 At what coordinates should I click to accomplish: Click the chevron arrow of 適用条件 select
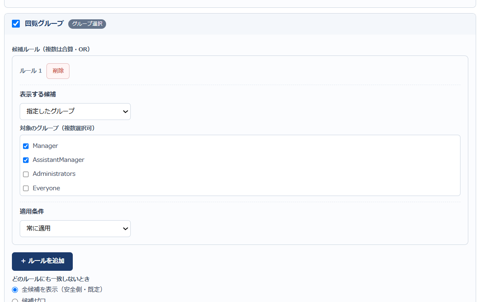[125, 228]
